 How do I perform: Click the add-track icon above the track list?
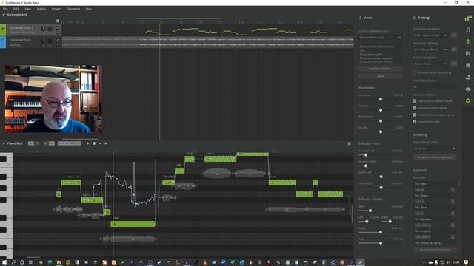58,21
